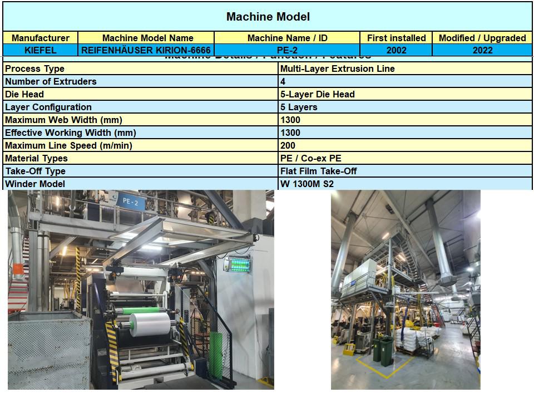Select the Manufacturer column header cell
The image size is (534, 397).
coord(41,38)
